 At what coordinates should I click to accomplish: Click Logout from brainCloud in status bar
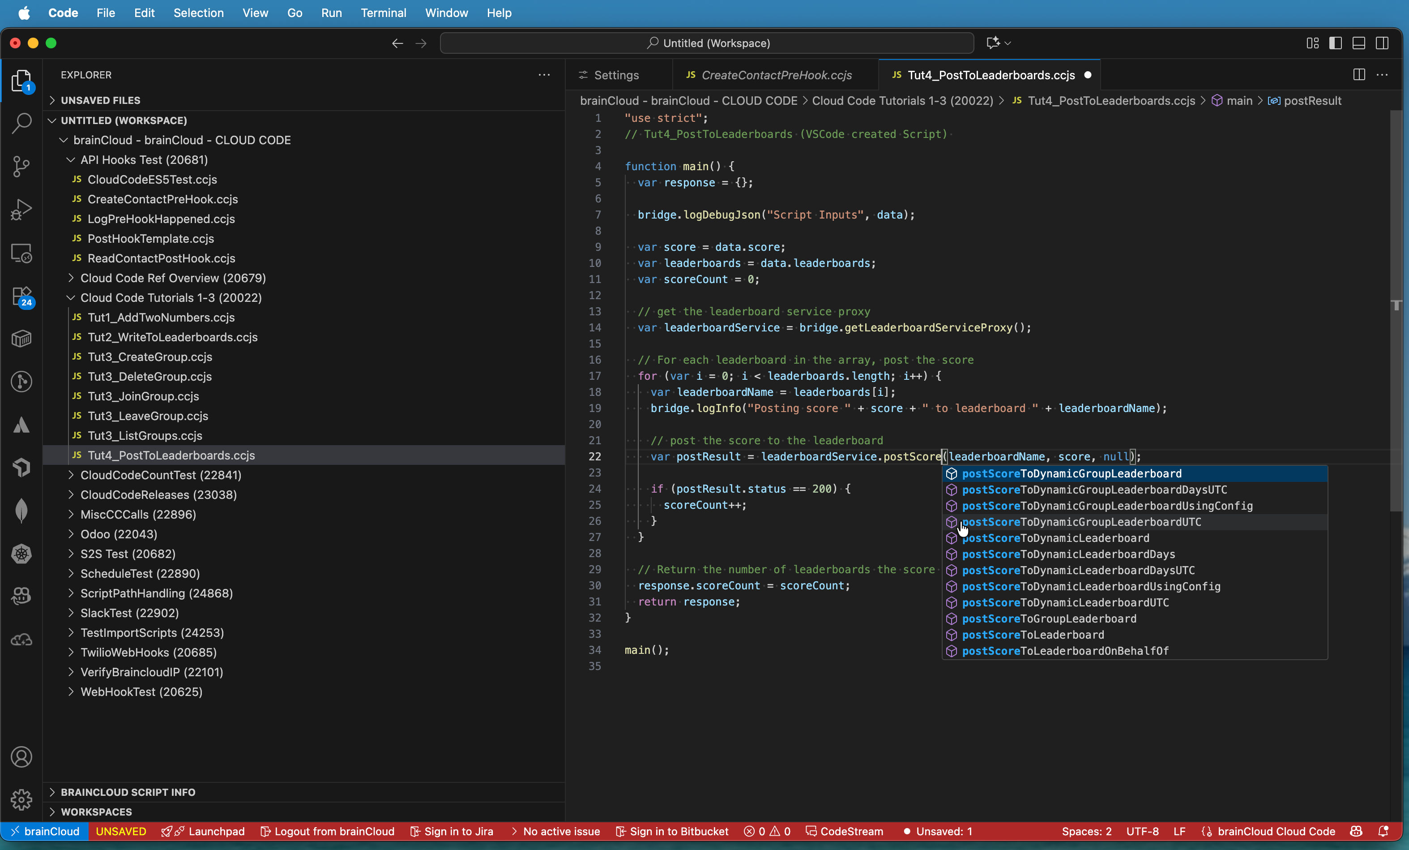coord(327,832)
